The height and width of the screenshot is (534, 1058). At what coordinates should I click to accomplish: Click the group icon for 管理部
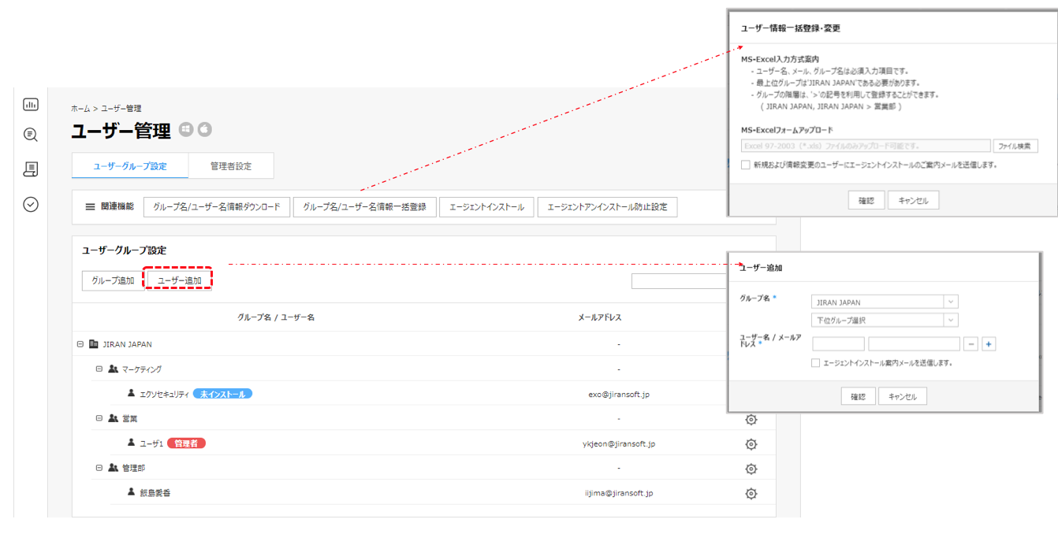(x=113, y=468)
